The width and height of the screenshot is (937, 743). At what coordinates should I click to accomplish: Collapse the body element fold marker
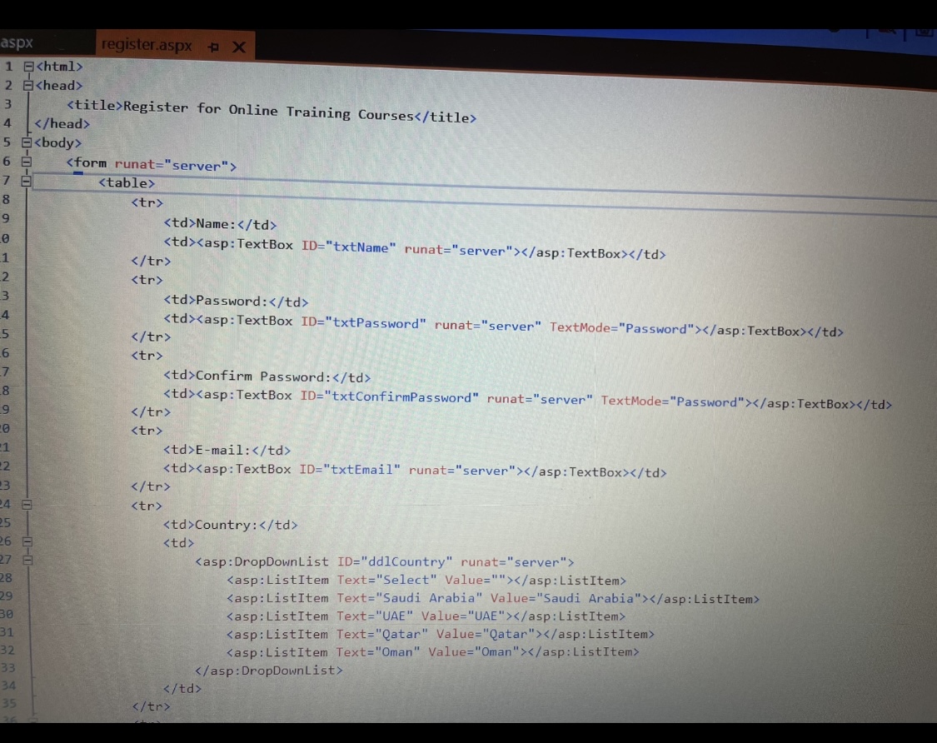28,142
